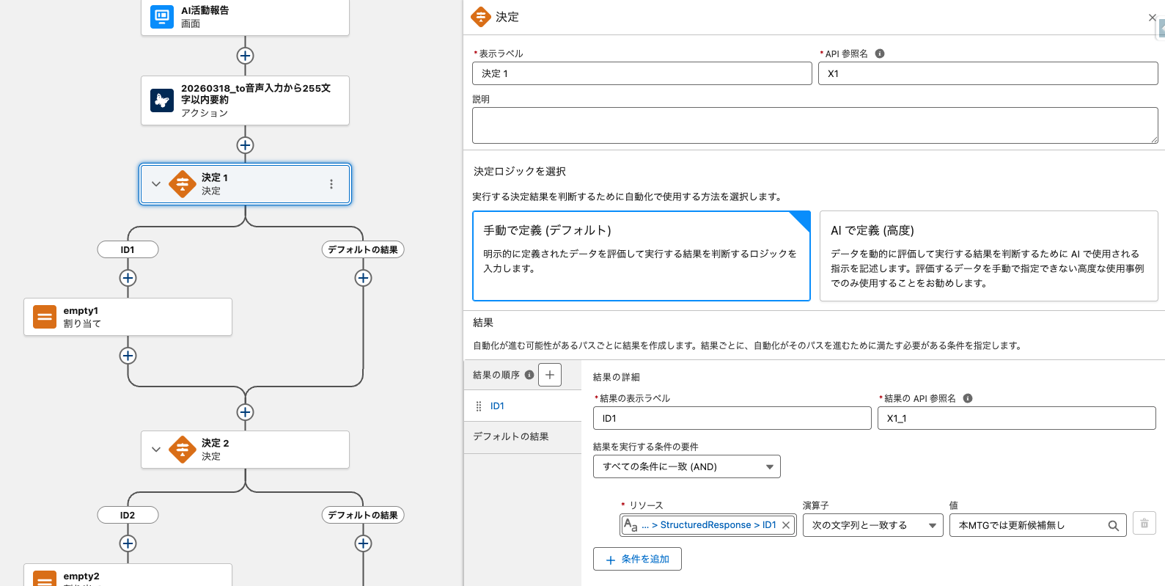Screen dimensions: 1165x586
Task: Clear the StructuredResponse > ID1 resource pill
Action: point(786,525)
